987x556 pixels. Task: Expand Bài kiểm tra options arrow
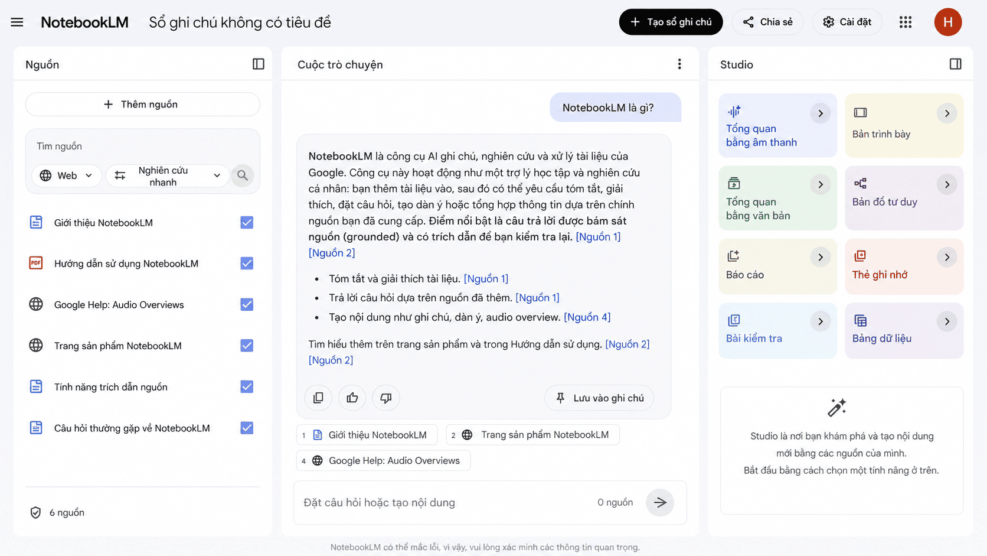pyautogui.click(x=821, y=321)
